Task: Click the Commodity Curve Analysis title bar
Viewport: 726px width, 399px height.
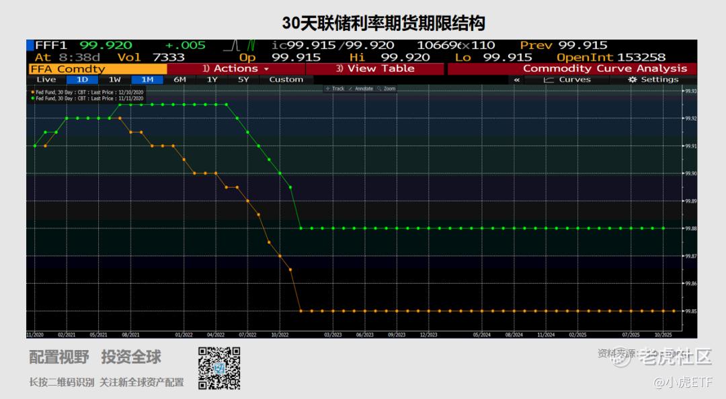Action: point(572,69)
